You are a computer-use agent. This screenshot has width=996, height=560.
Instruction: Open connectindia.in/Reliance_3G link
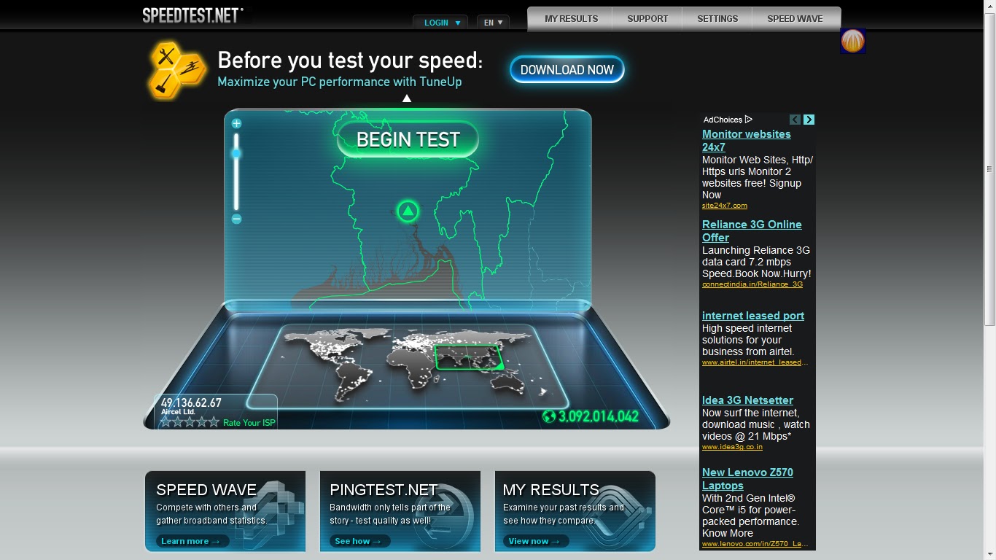pyautogui.click(x=752, y=284)
